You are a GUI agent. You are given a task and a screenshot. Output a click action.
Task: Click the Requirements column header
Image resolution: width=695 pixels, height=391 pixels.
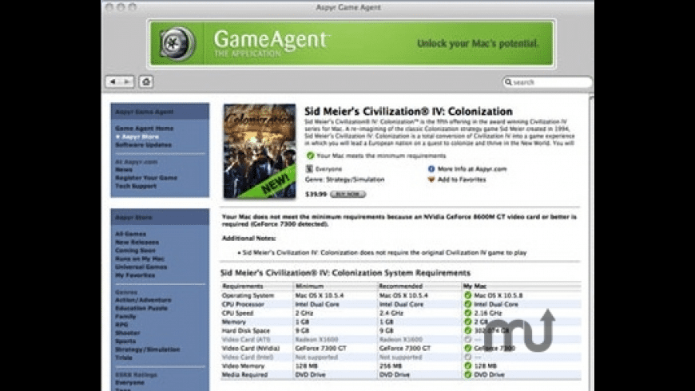pos(243,286)
